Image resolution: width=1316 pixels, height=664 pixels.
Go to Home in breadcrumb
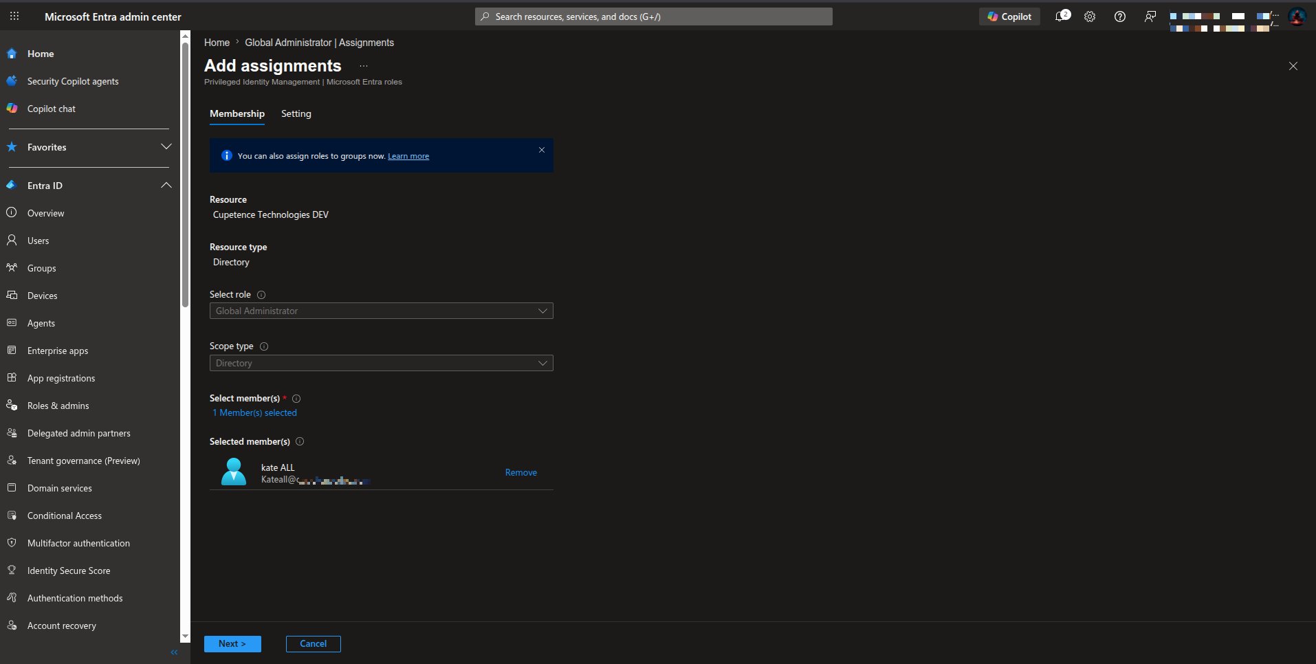217,43
